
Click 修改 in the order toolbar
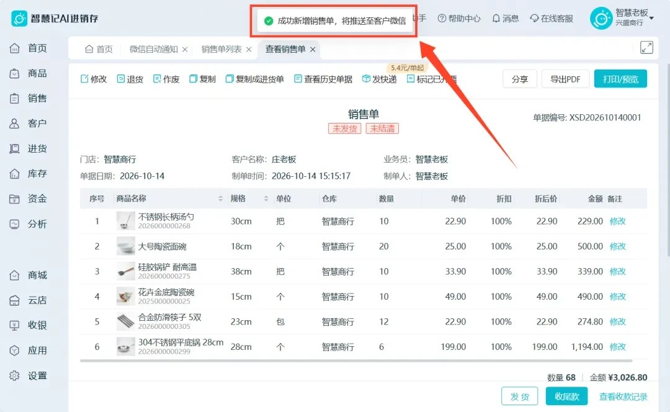click(94, 79)
